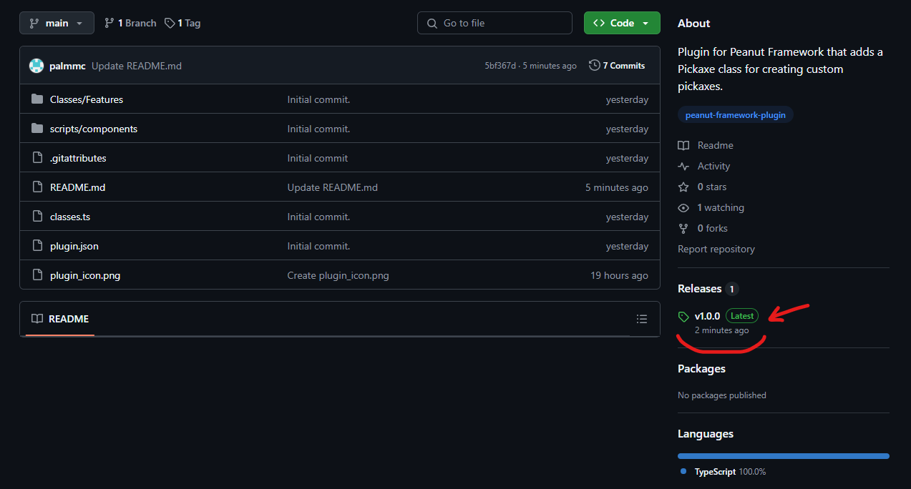Click the star icon beside 0 stars
911x489 pixels.
(683, 187)
